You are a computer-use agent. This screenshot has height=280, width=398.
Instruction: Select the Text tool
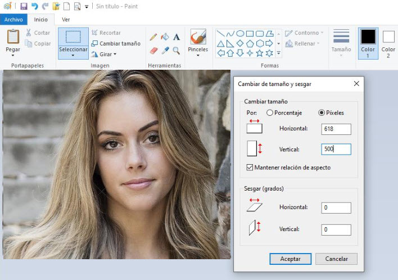(x=177, y=37)
